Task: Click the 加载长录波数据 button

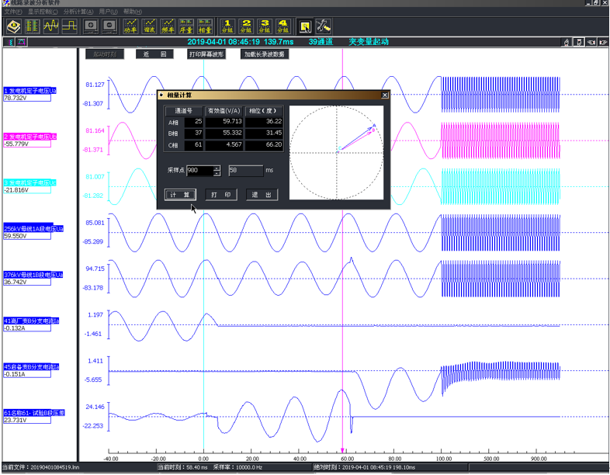Action: [265, 54]
